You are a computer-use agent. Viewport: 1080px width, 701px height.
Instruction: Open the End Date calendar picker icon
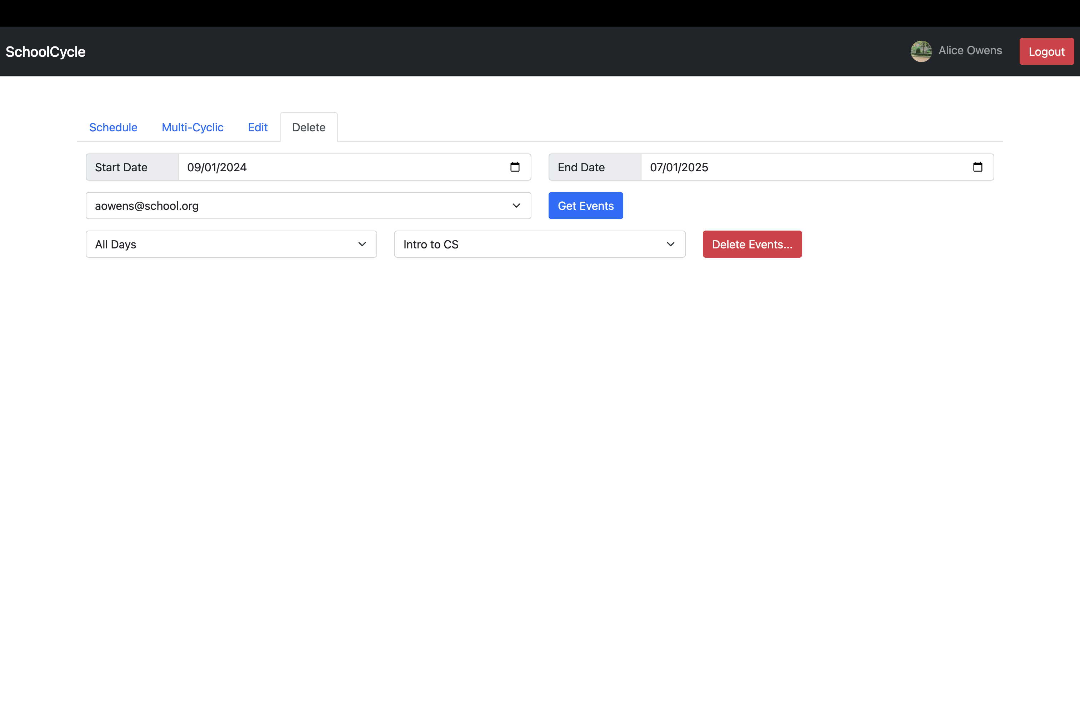tap(978, 167)
